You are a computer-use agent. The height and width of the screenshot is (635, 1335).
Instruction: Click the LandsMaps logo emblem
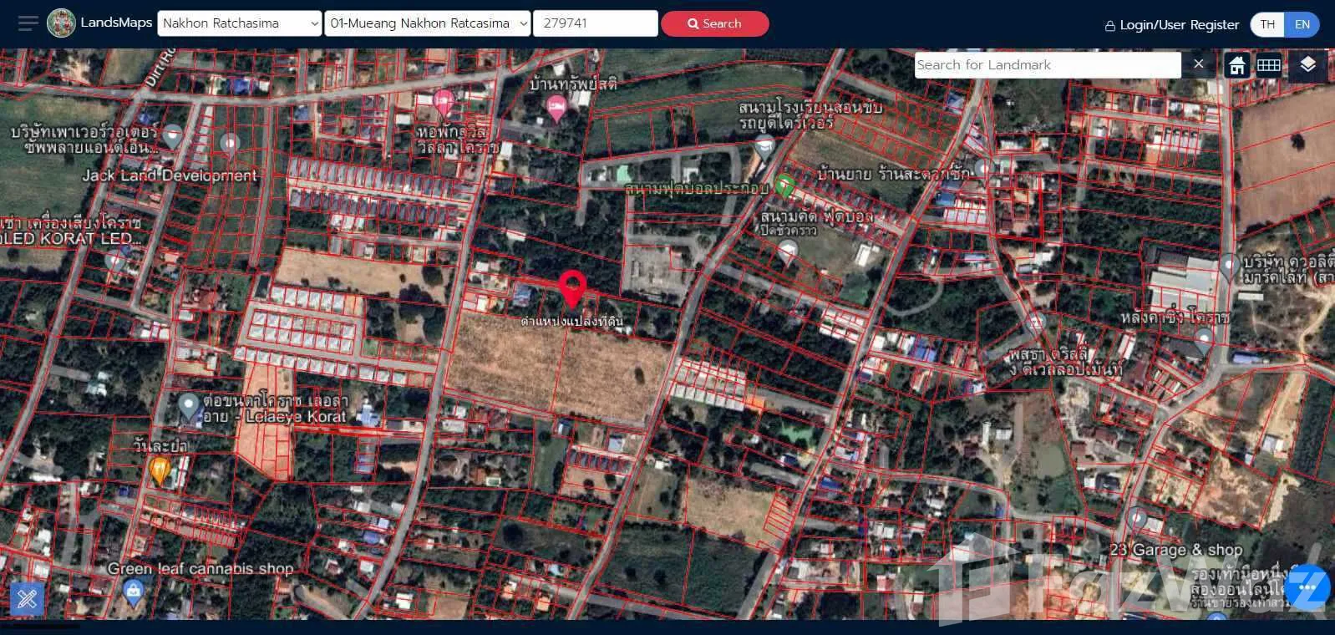pyautogui.click(x=61, y=23)
